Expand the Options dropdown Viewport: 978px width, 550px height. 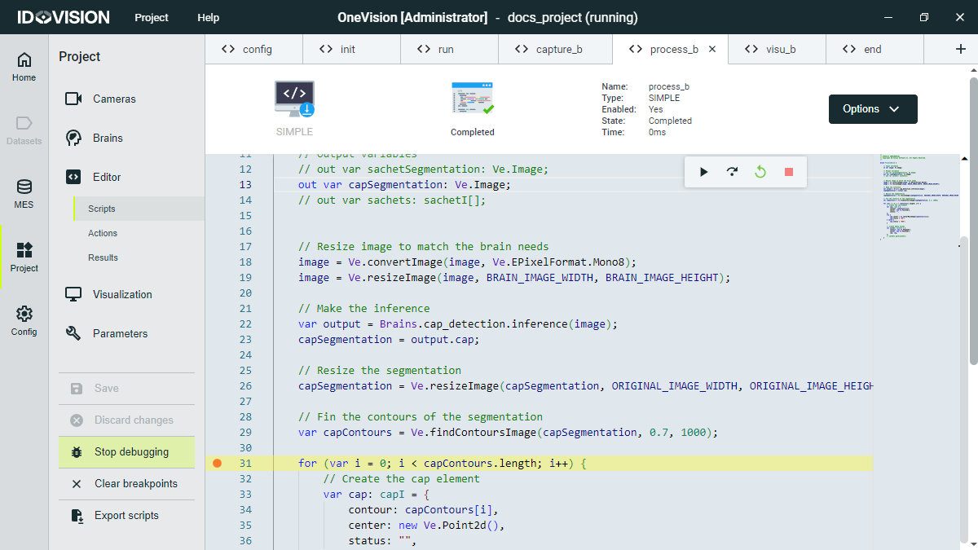(x=873, y=109)
